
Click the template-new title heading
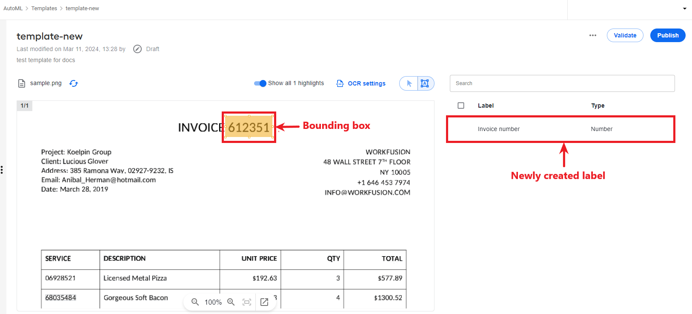(x=50, y=37)
